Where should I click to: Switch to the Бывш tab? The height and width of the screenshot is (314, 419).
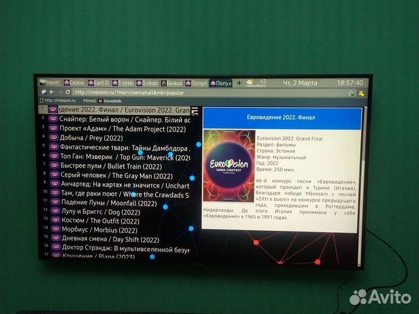[x=172, y=83]
